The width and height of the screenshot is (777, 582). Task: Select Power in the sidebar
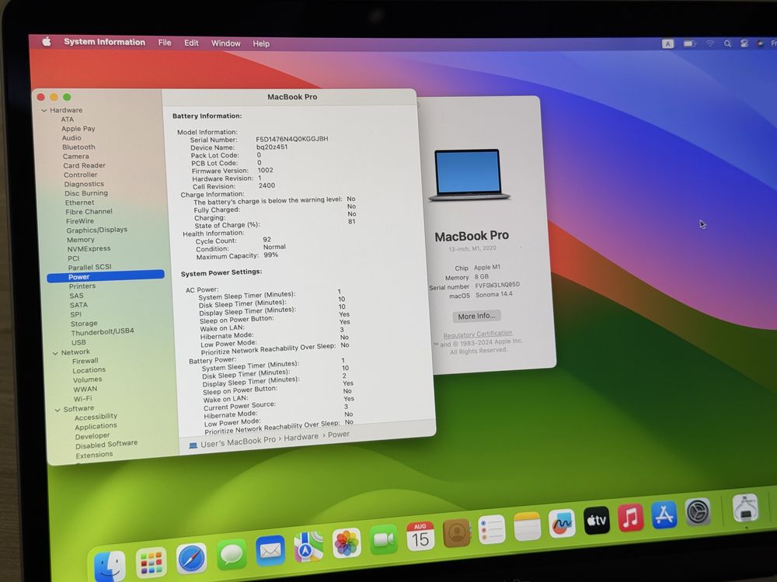[x=106, y=277]
